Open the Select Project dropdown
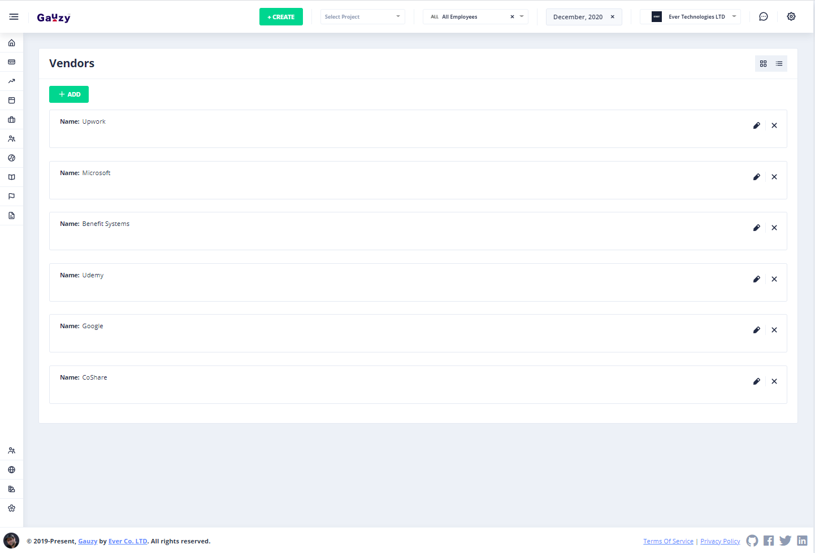Viewport: 815px width, 553px height. (x=362, y=17)
